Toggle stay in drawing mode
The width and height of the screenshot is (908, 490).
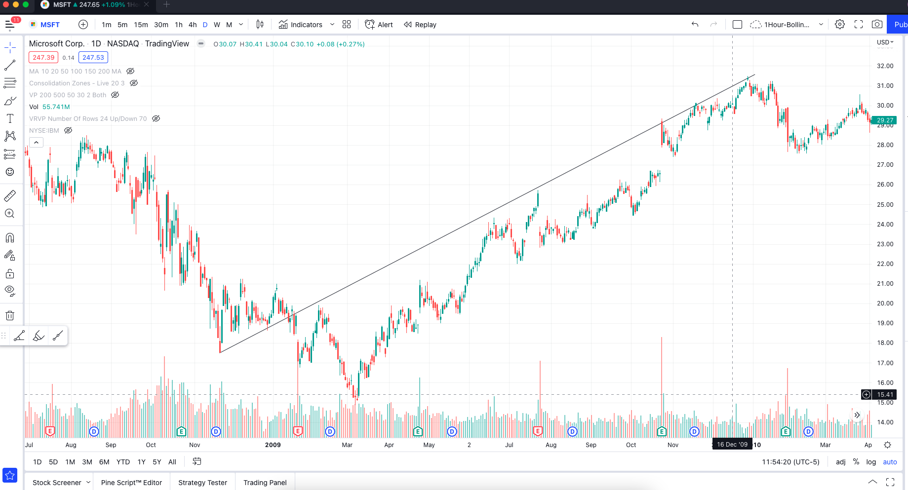pos(10,256)
